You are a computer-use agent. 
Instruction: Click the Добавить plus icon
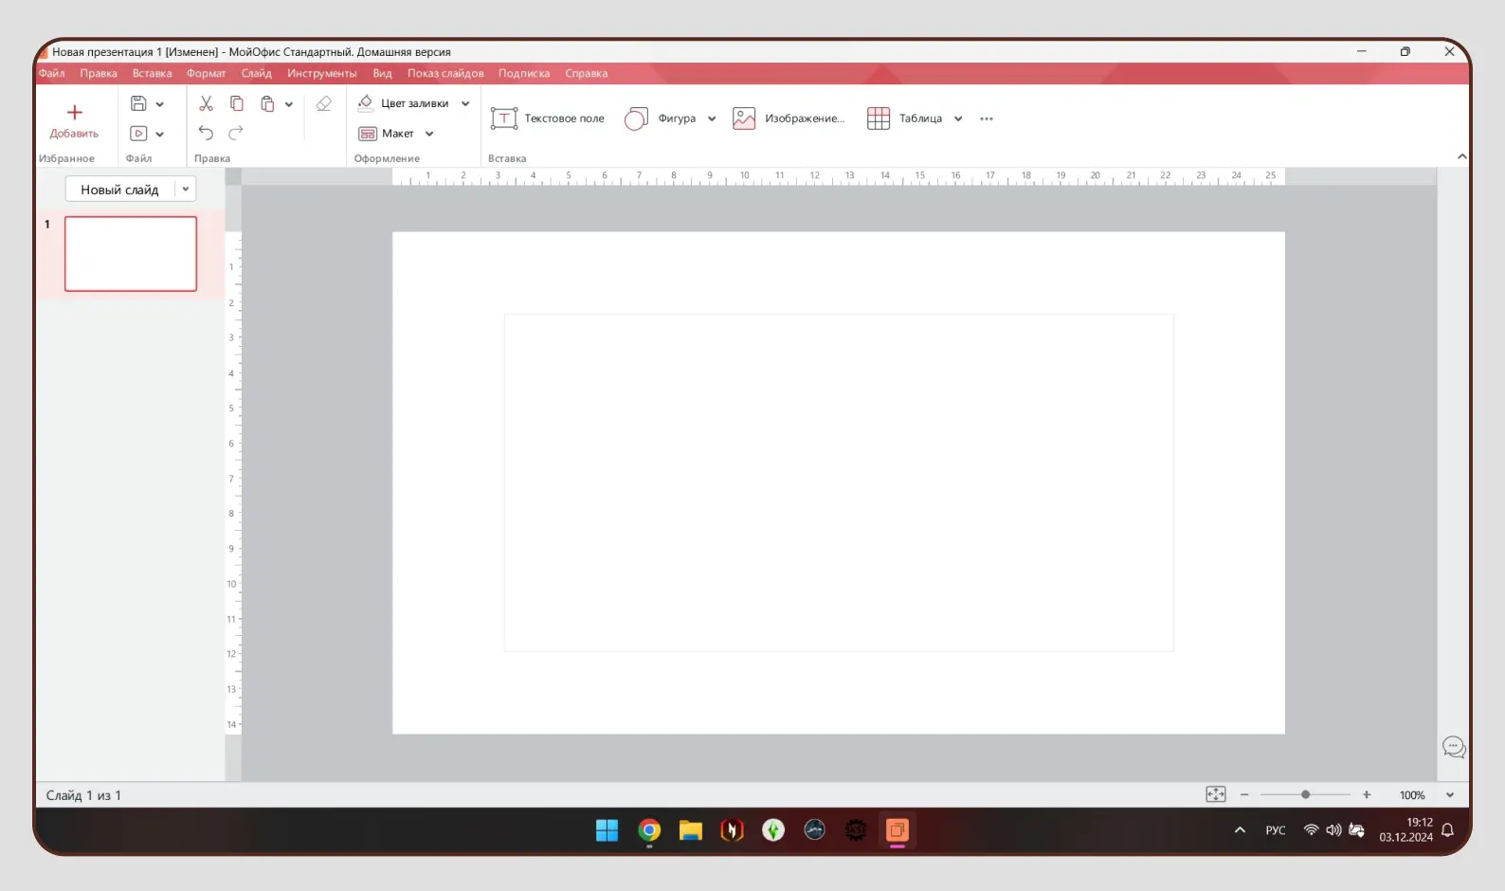(x=75, y=113)
